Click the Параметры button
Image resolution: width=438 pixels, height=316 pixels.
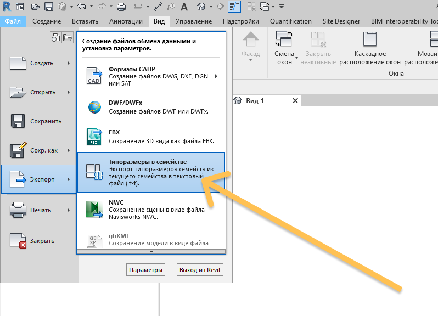(145, 270)
